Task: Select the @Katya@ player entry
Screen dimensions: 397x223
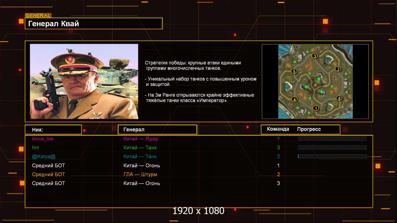Action: [199, 156]
